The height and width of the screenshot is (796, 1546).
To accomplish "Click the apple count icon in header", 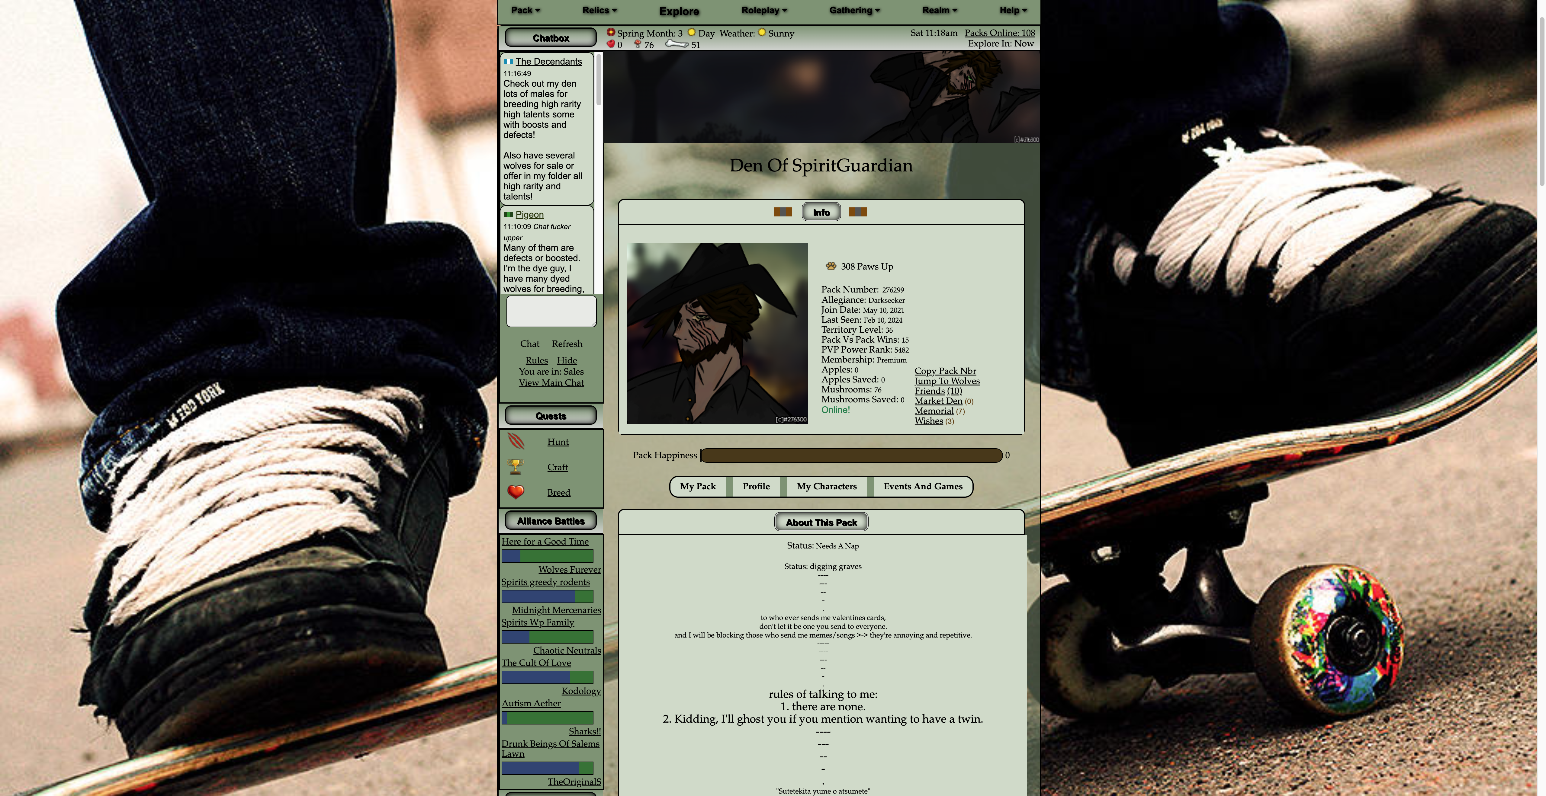I will coord(610,44).
